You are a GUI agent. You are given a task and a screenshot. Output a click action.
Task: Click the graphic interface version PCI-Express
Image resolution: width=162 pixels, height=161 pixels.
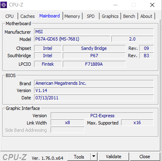pyautogui.click(x=102, y=116)
